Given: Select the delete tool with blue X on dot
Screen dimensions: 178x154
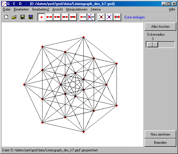Looking at the screenshot, I should pyautogui.click(x=109, y=17).
